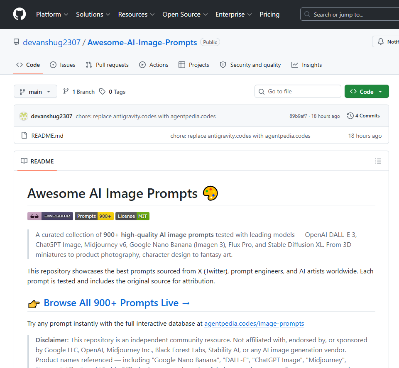Open the Notifications bell button
The height and width of the screenshot is (368, 399).
pyautogui.click(x=386, y=42)
